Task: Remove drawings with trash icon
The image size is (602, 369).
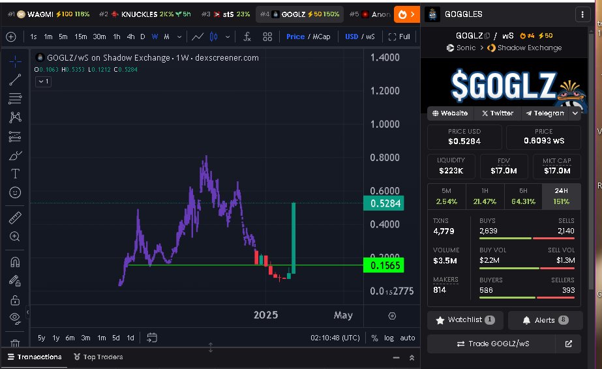Action: tap(15, 343)
